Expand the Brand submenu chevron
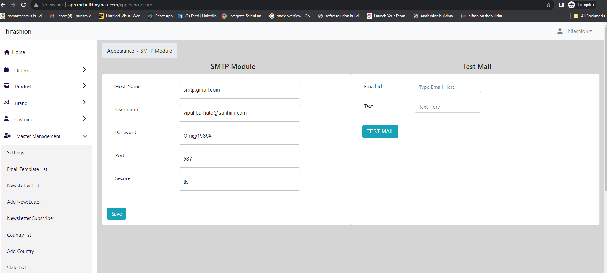The width and height of the screenshot is (607, 273). pos(84,102)
